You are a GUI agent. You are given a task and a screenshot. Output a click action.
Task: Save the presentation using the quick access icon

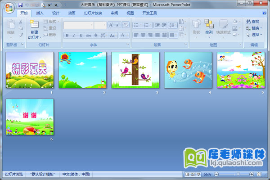[21, 4]
